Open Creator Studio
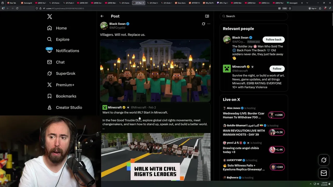The image size is (333, 187). (x=65, y=107)
